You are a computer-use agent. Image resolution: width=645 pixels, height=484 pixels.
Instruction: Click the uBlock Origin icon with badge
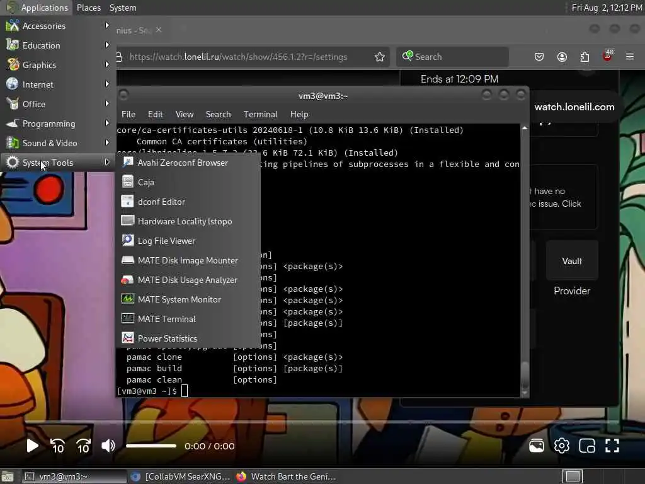point(608,56)
